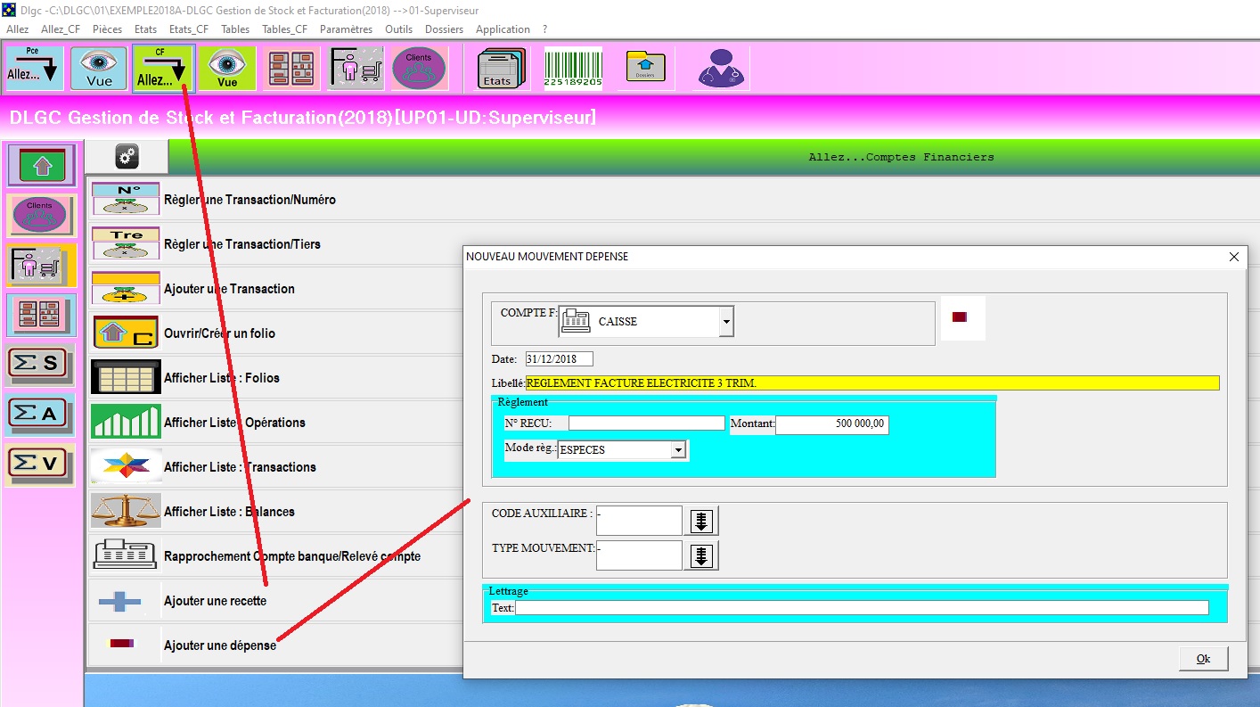
Task: Click the N° RECU input field
Action: coord(646,423)
